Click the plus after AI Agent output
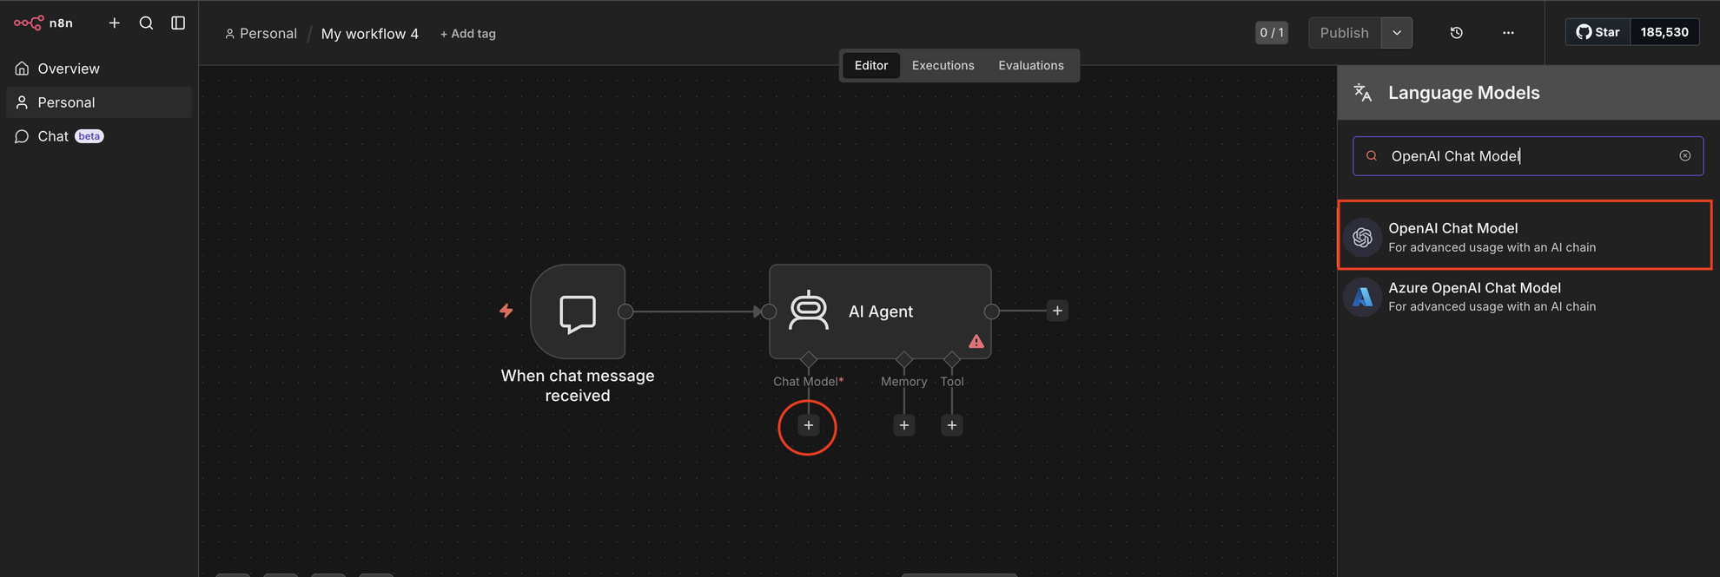1720x577 pixels. click(1057, 311)
